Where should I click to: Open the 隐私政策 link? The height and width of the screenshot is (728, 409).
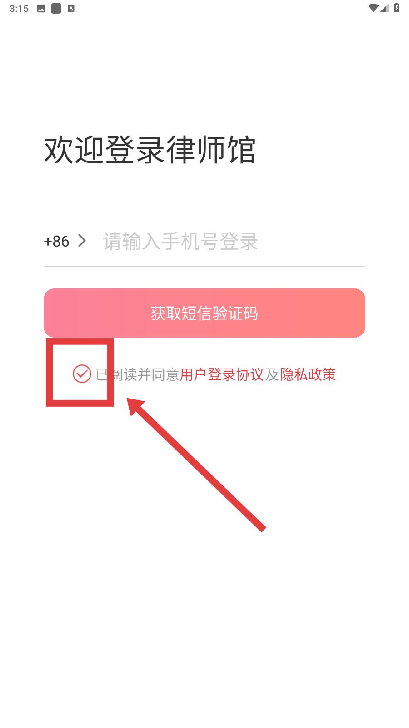point(308,374)
